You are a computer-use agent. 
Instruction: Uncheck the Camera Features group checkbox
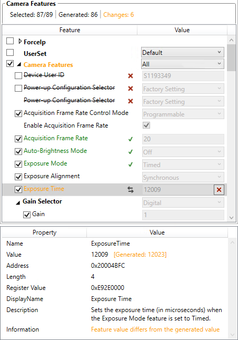[x=10, y=64]
